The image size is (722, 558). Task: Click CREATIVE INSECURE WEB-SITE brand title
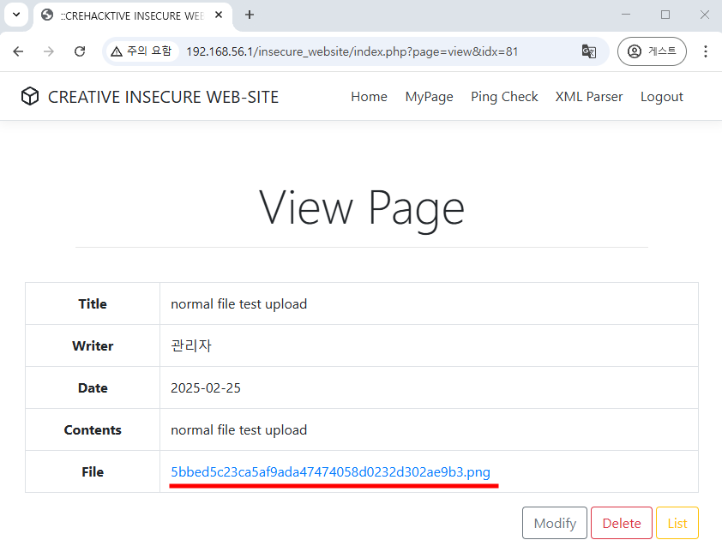click(x=163, y=97)
